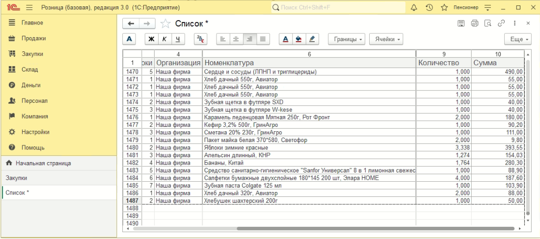Open notifications bell in title bar
The height and width of the screenshot is (239, 540).
pyautogui.click(x=414, y=7)
